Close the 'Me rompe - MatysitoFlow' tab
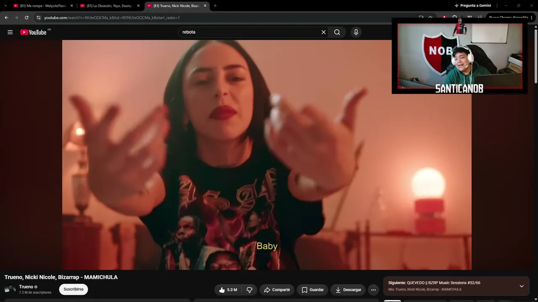The height and width of the screenshot is (302, 538). pyautogui.click(x=72, y=6)
